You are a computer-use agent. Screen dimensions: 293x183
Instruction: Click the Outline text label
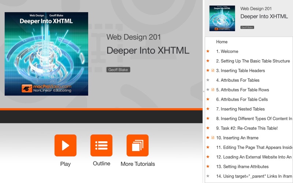(101, 163)
